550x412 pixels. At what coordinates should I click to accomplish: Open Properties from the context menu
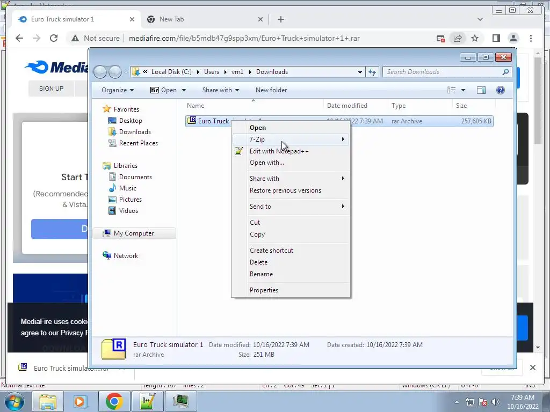pyautogui.click(x=264, y=290)
